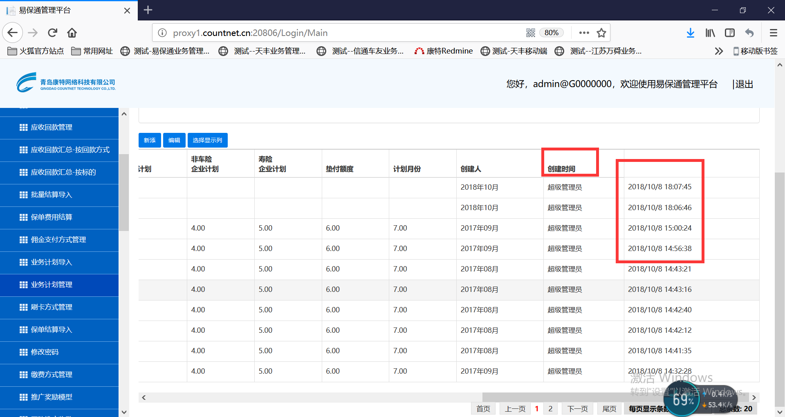Toggle the sidebar view icon
Image resolution: width=785 pixels, height=417 pixels.
[730, 33]
